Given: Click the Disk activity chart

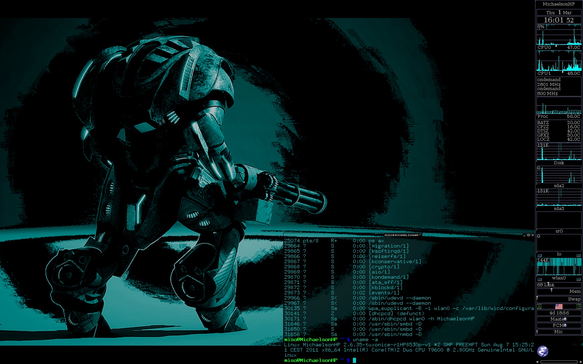Looking at the screenshot, I should (559, 151).
